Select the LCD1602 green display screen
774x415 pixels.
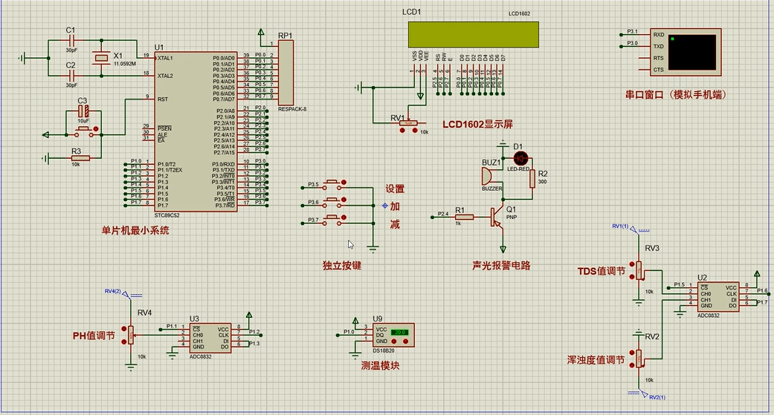pos(472,33)
